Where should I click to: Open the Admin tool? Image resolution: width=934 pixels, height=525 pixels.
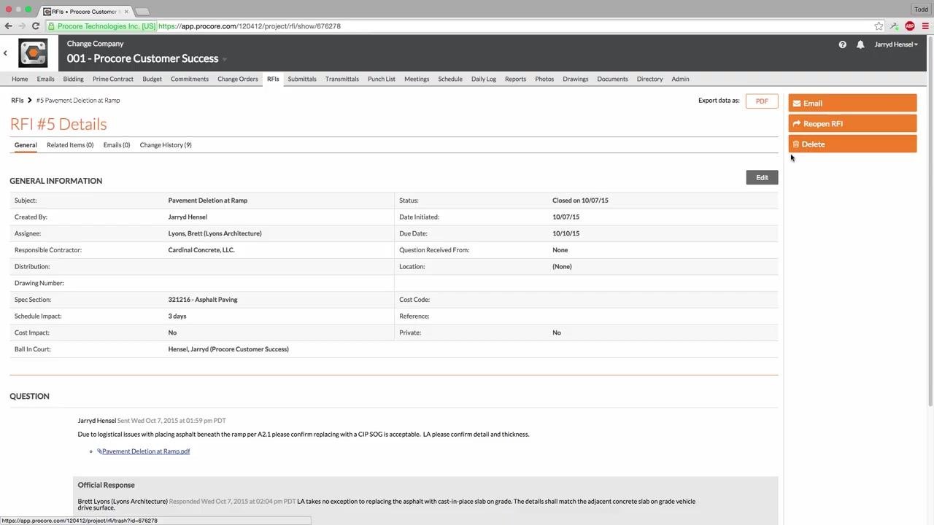tap(680, 79)
